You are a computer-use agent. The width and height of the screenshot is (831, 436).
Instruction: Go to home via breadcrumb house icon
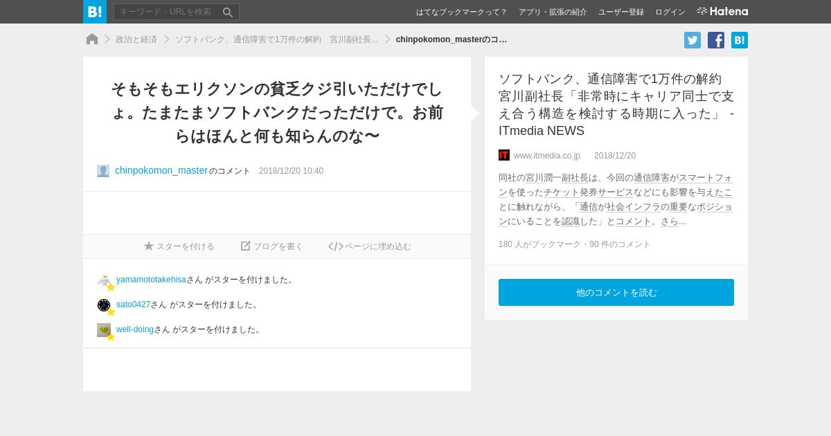92,39
